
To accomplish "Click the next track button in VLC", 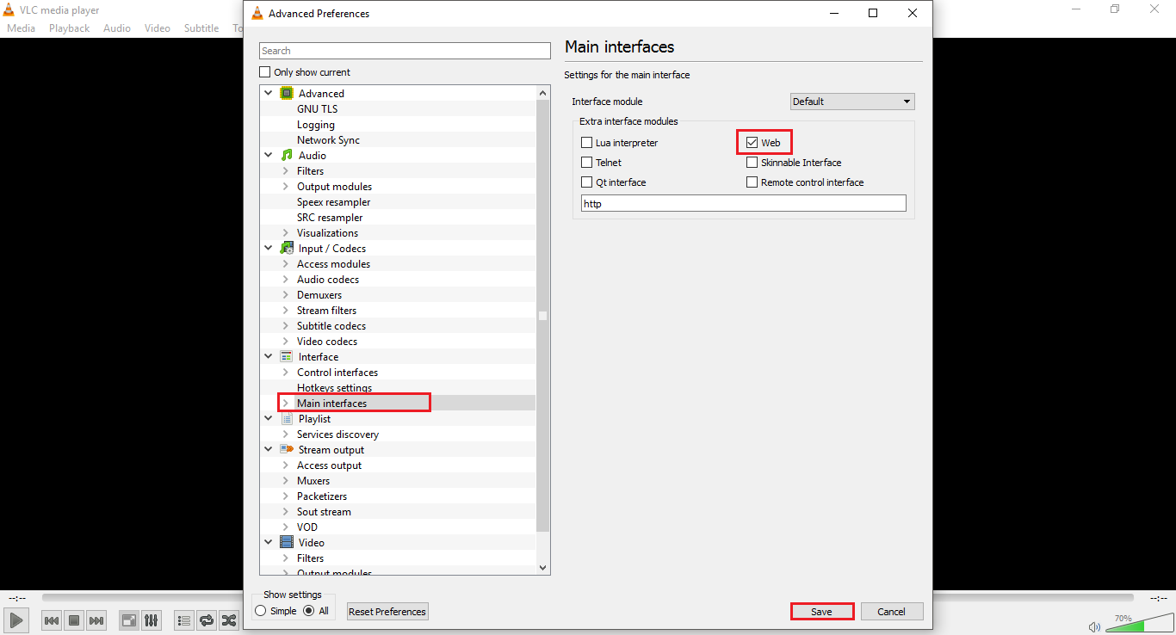I will pos(96,620).
